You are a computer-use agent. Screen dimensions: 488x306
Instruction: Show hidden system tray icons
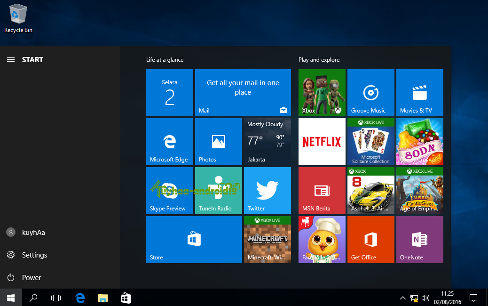coord(403,298)
